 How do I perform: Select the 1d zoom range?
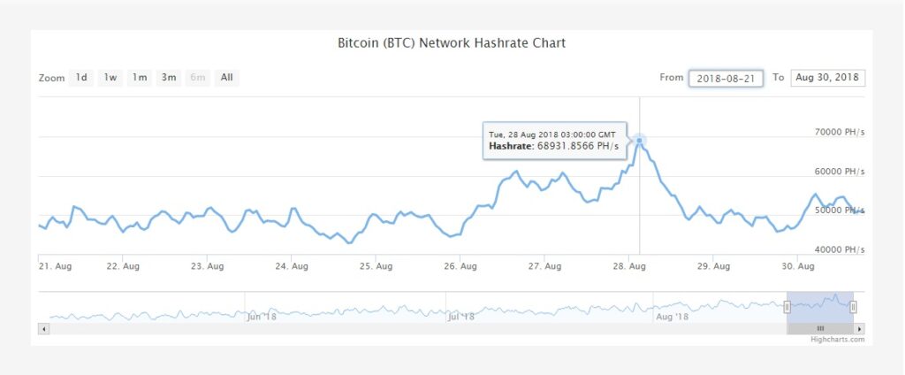81,78
